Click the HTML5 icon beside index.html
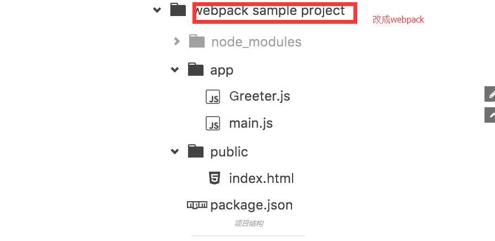The image size is (495, 241). pyautogui.click(x=215, y=178)
